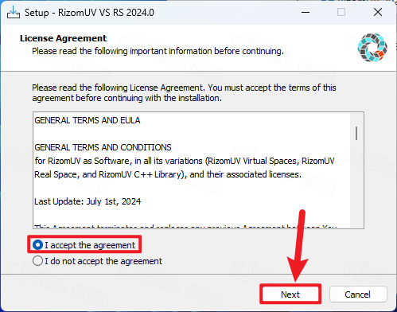
Task: Close the Setup window
Action: pyautogui.click(x=378, y=12)
